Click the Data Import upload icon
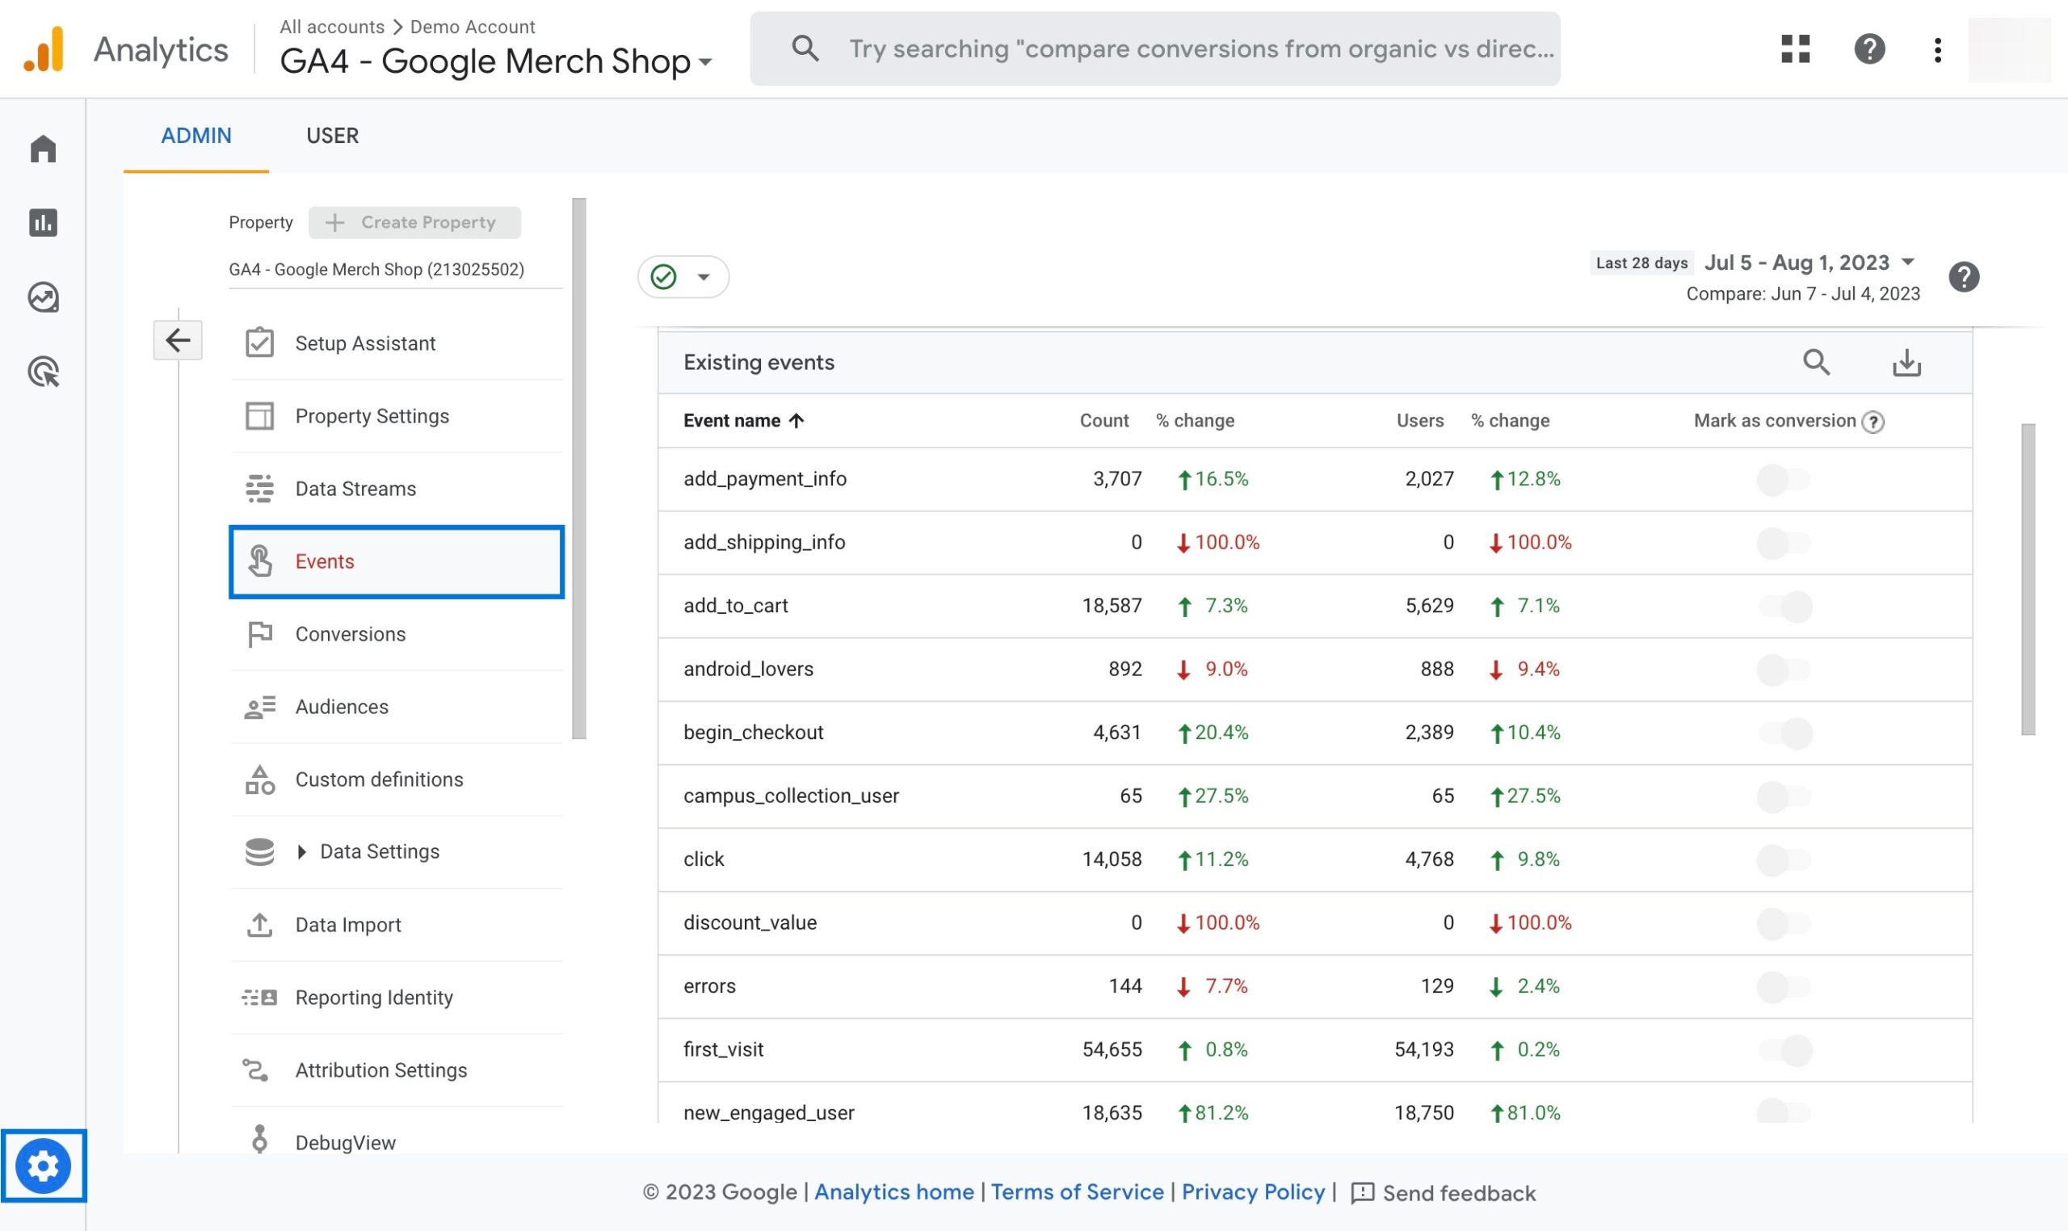The image size is (2068, 1231). click(259, 924)
